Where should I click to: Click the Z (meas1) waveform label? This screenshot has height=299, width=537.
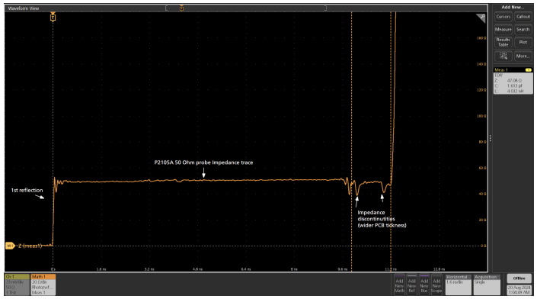[30, 246]
